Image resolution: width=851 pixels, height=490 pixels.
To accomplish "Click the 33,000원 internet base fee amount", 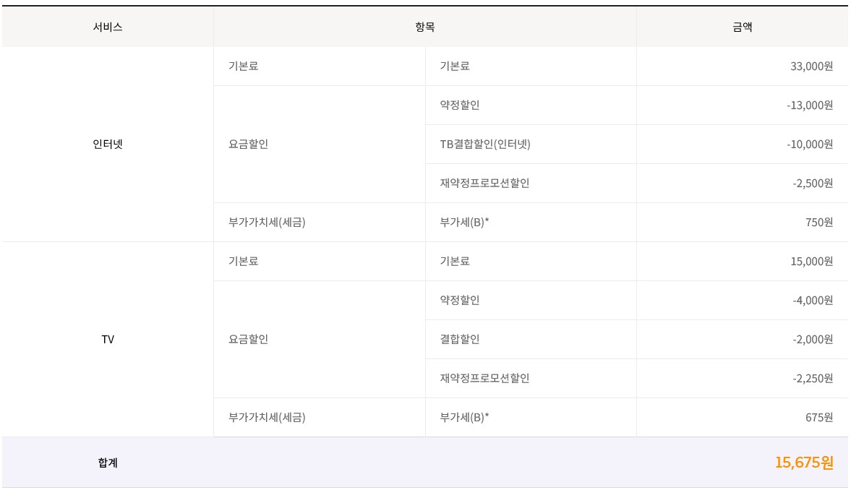I will (x=811, y=66).
